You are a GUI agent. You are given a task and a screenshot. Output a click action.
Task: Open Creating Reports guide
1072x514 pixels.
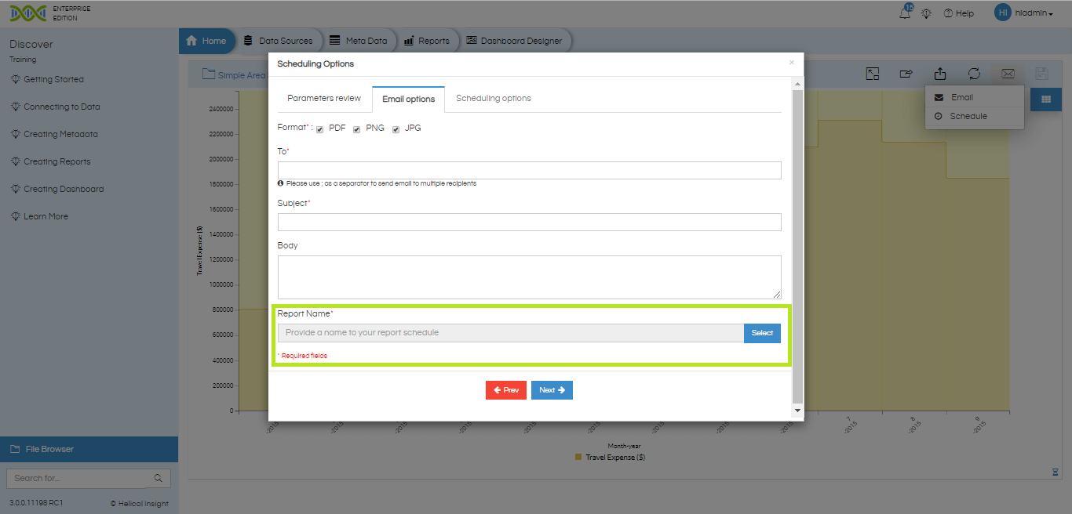click(57, 161)
